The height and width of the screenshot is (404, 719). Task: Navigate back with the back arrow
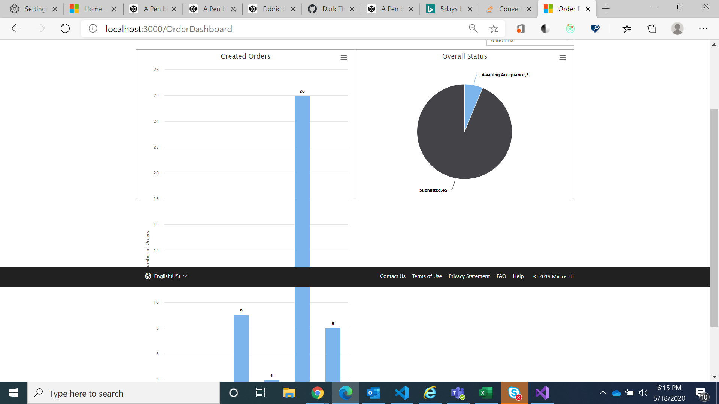point(15,28)
